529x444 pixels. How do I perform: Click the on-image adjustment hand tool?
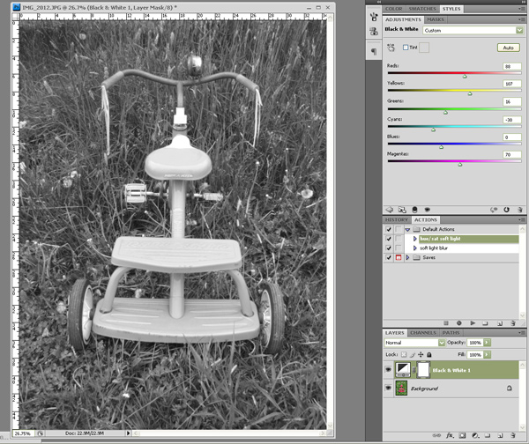tap(391, 47)
